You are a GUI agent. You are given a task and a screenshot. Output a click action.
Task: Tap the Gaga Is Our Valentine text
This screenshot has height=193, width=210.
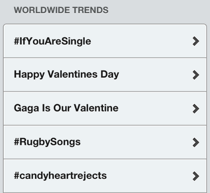tap(66, 108)
